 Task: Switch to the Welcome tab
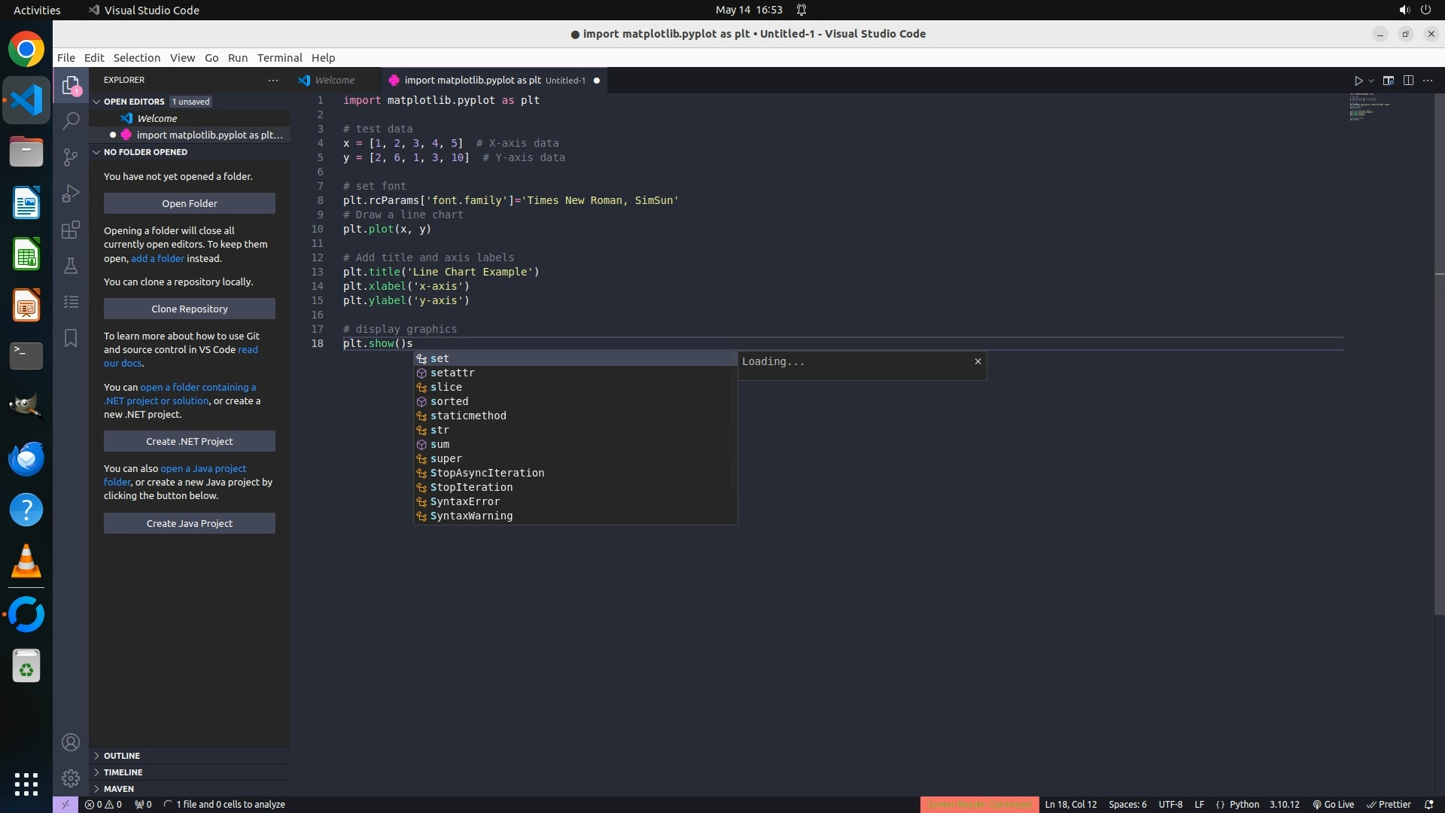point(334,81)
